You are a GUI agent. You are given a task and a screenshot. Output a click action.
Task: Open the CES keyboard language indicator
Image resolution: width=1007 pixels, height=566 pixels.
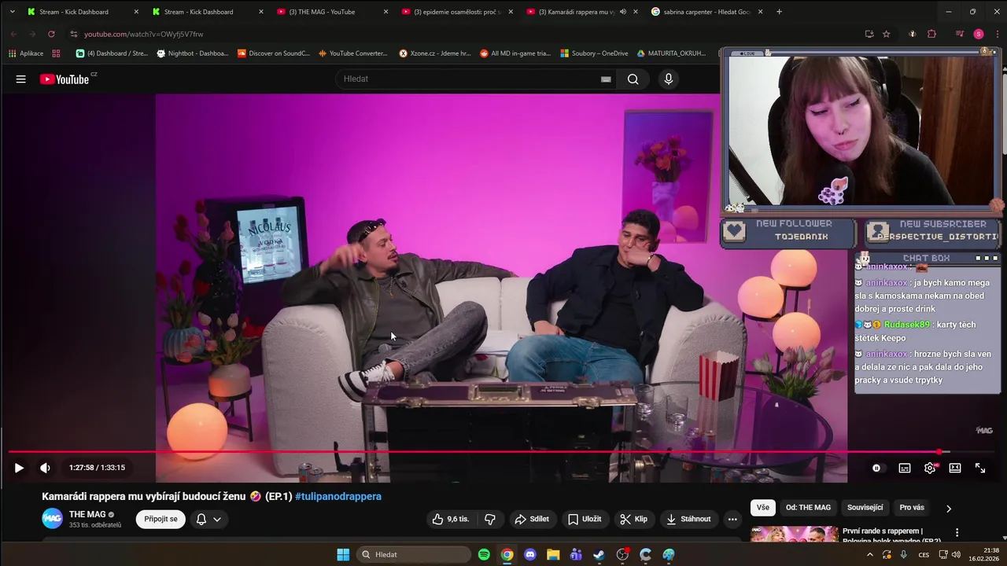click(x=924, y=555)
